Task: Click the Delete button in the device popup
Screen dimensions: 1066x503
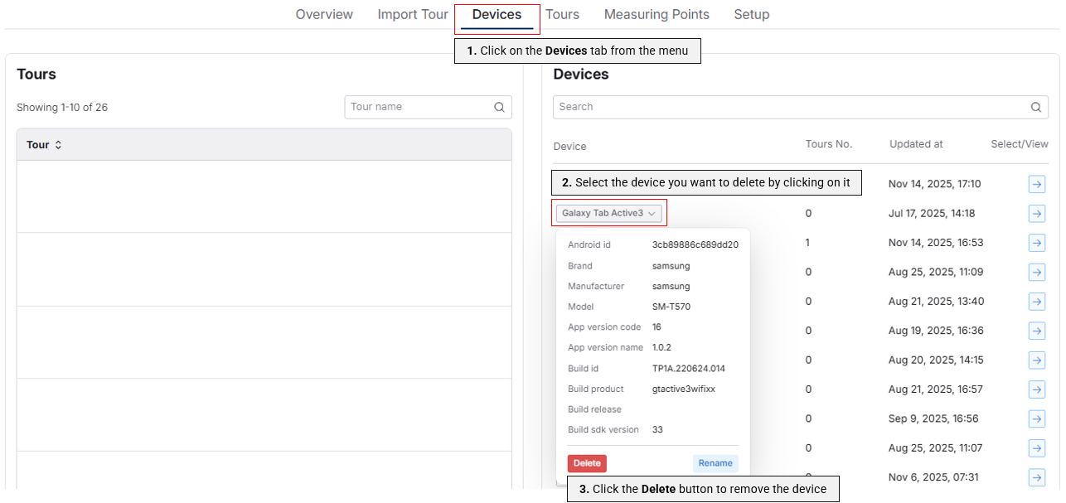Action: (587, 463)
